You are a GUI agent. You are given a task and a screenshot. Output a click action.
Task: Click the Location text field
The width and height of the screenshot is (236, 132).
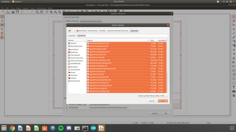coord(122,36)
